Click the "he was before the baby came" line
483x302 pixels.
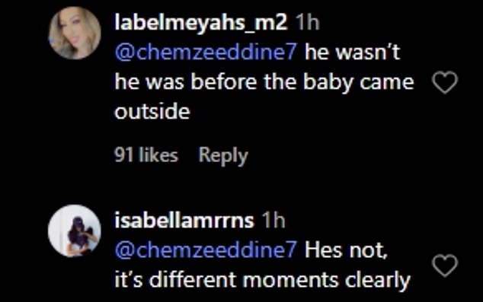tap(264, 82)
